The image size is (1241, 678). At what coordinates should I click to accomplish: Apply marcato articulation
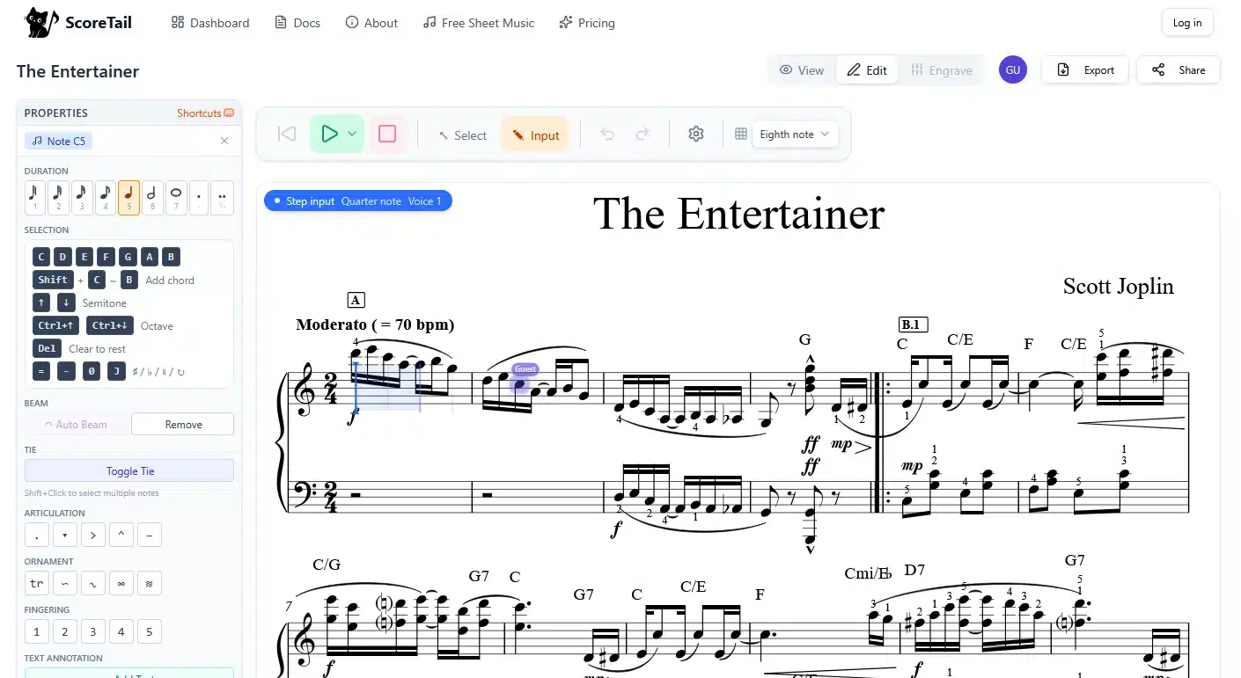121,535
